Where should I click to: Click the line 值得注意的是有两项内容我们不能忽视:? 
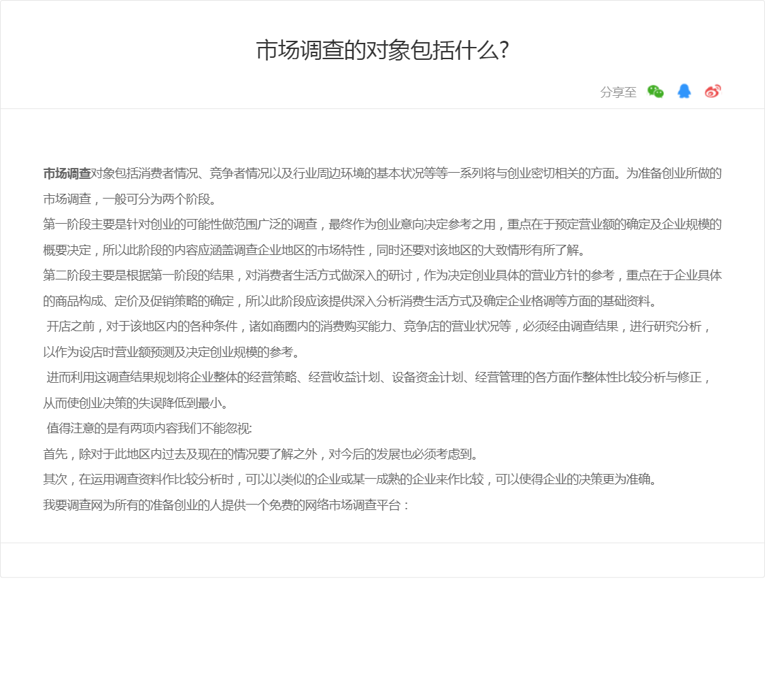pos(149,428)
